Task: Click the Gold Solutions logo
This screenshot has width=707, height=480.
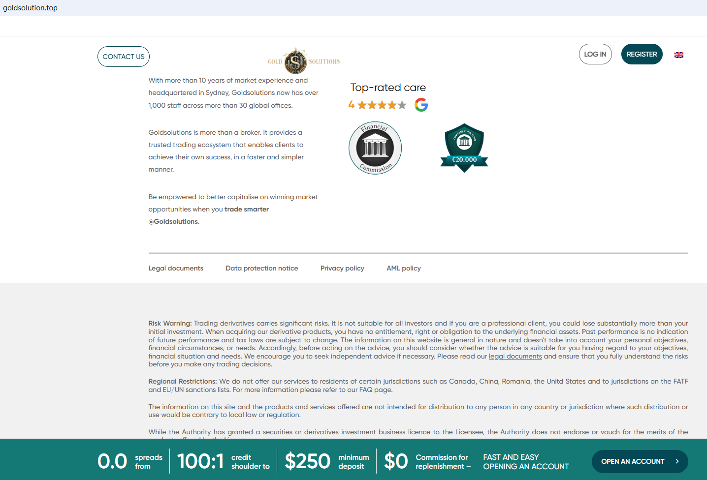Action: point(304,61)
